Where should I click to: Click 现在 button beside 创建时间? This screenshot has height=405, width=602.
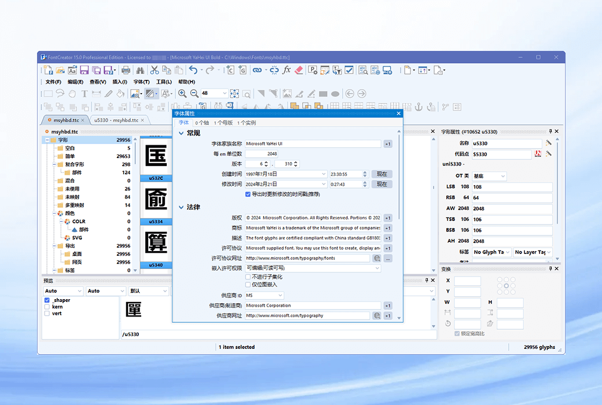[x=381, y=174]
